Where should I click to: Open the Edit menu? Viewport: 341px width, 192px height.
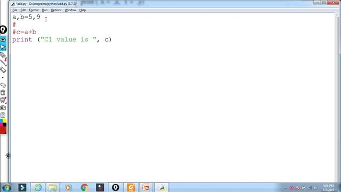click(23, 10)
